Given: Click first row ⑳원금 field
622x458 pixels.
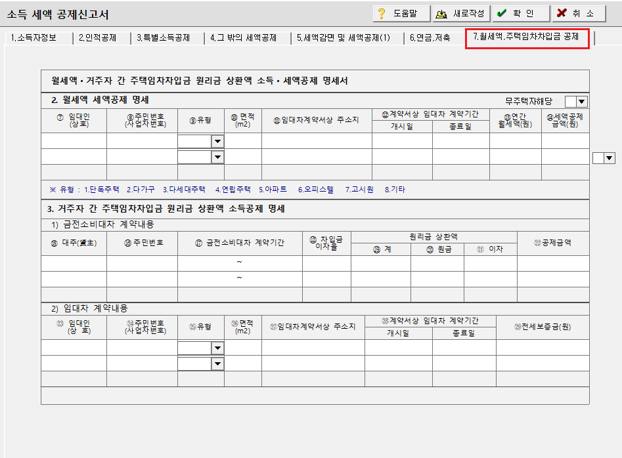Looking at the screenshot, I should pos(437,264).
